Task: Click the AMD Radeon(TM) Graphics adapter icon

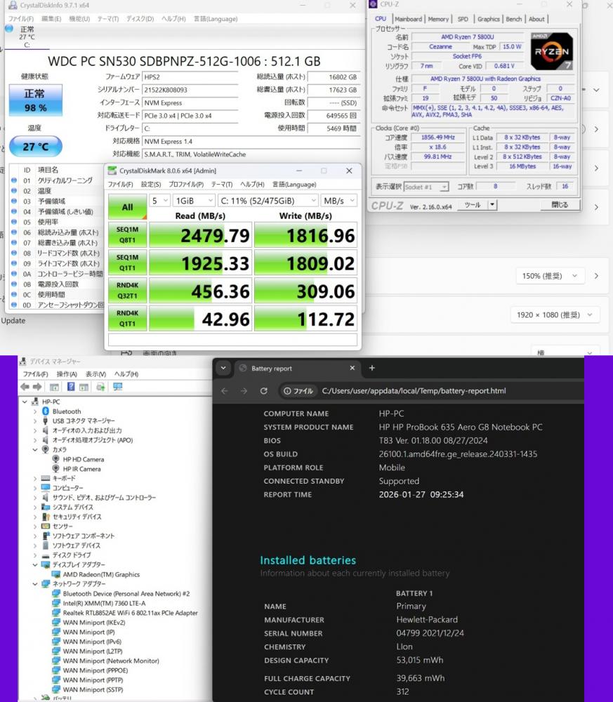Action: (x=56, y=574)
